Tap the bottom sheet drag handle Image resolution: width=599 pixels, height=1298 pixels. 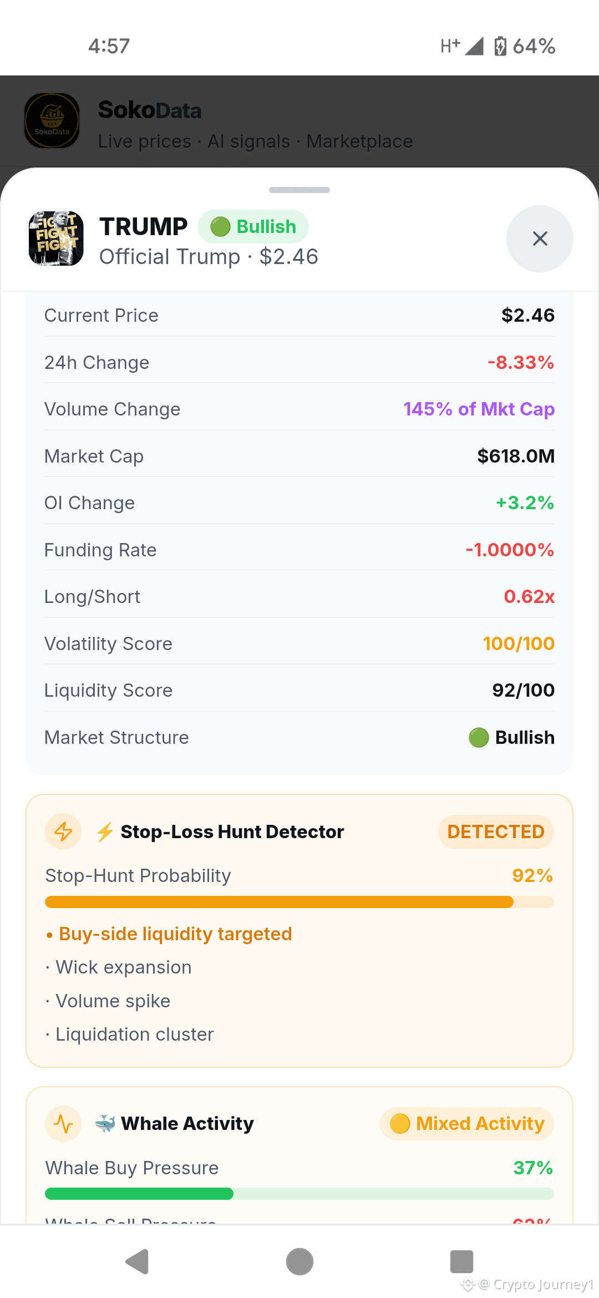299,190
